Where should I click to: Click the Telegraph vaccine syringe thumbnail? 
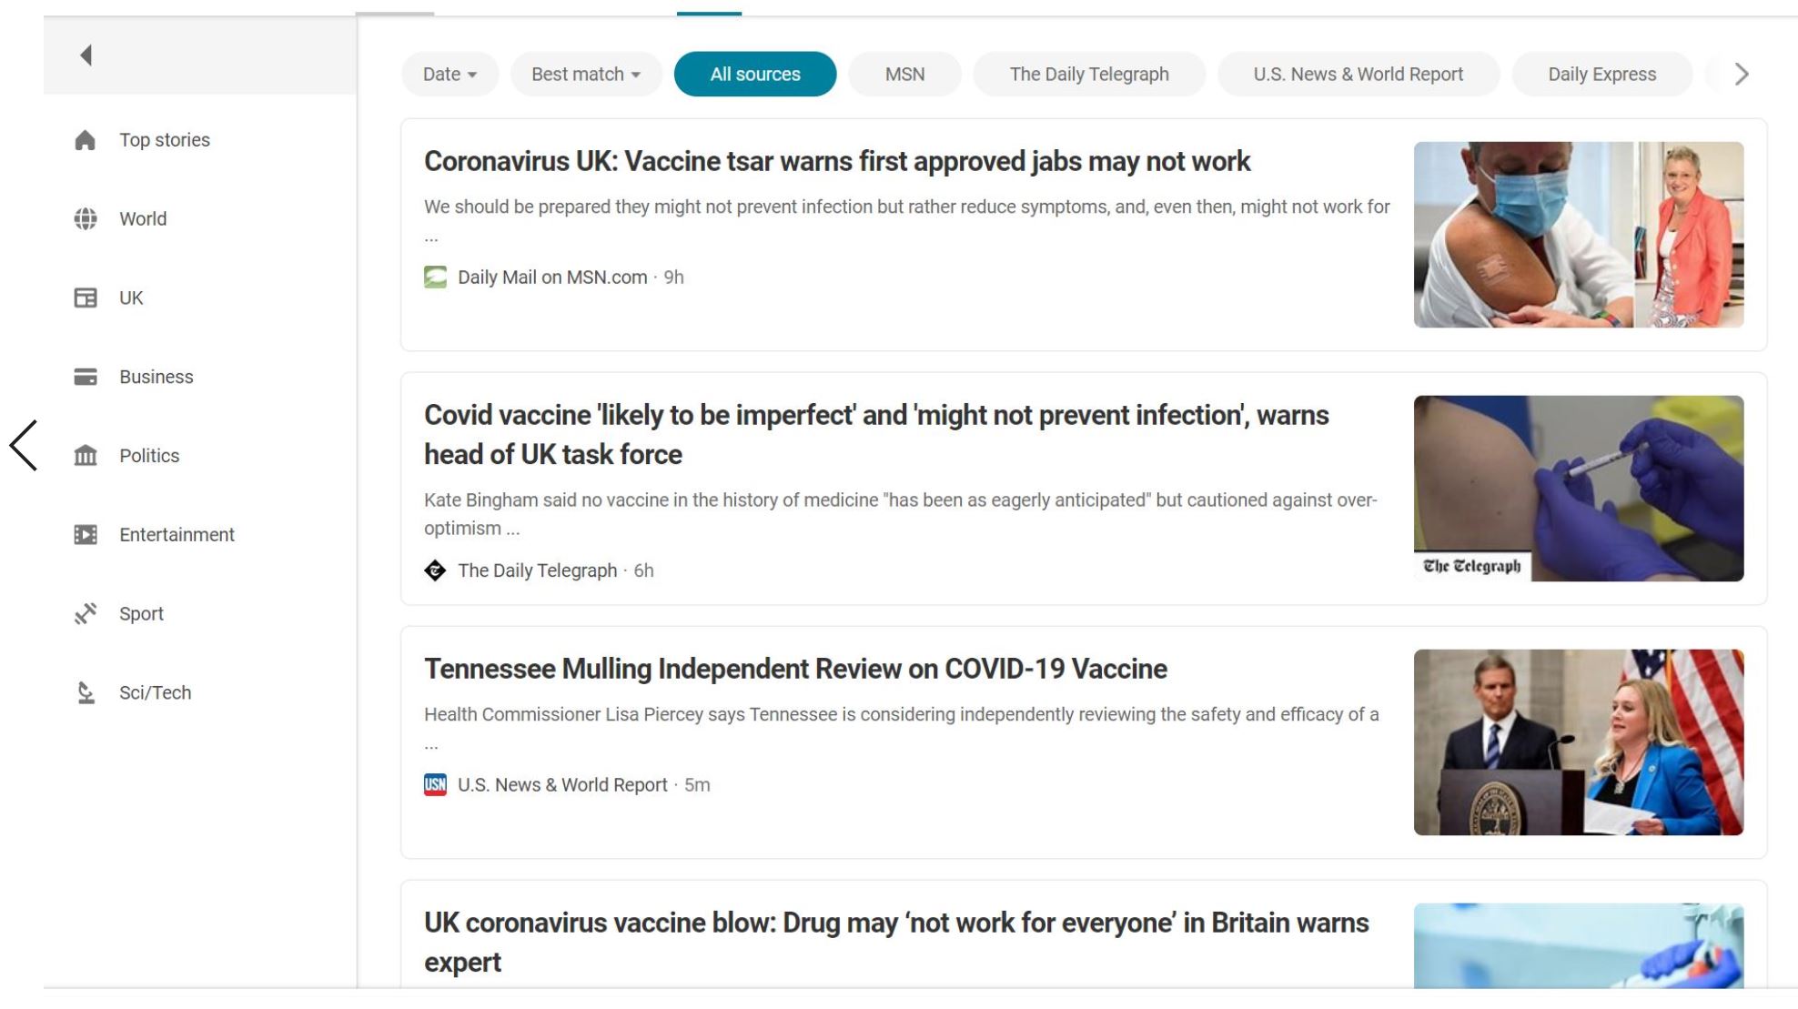point(1578,489)
